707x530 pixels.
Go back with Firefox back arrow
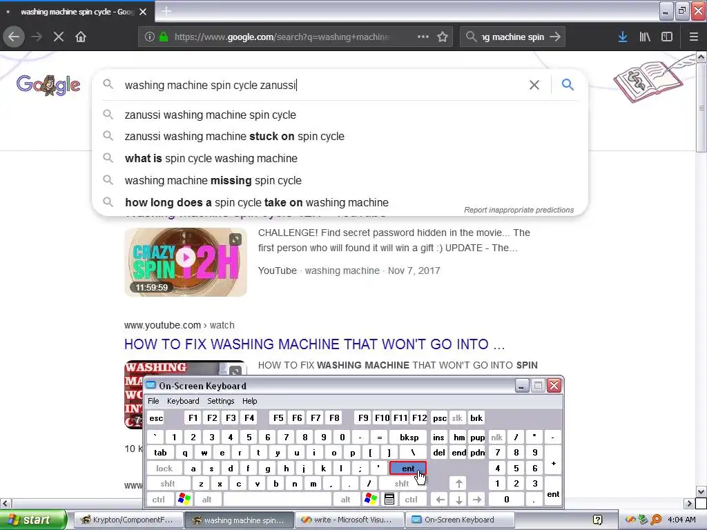tap(14, 37)
